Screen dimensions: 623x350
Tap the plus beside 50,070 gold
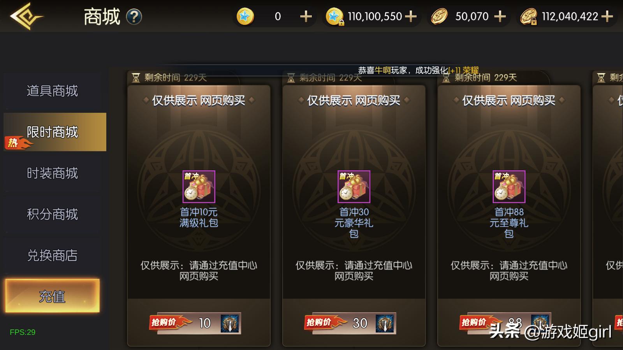pyautogui.click(x=500, y=16)
